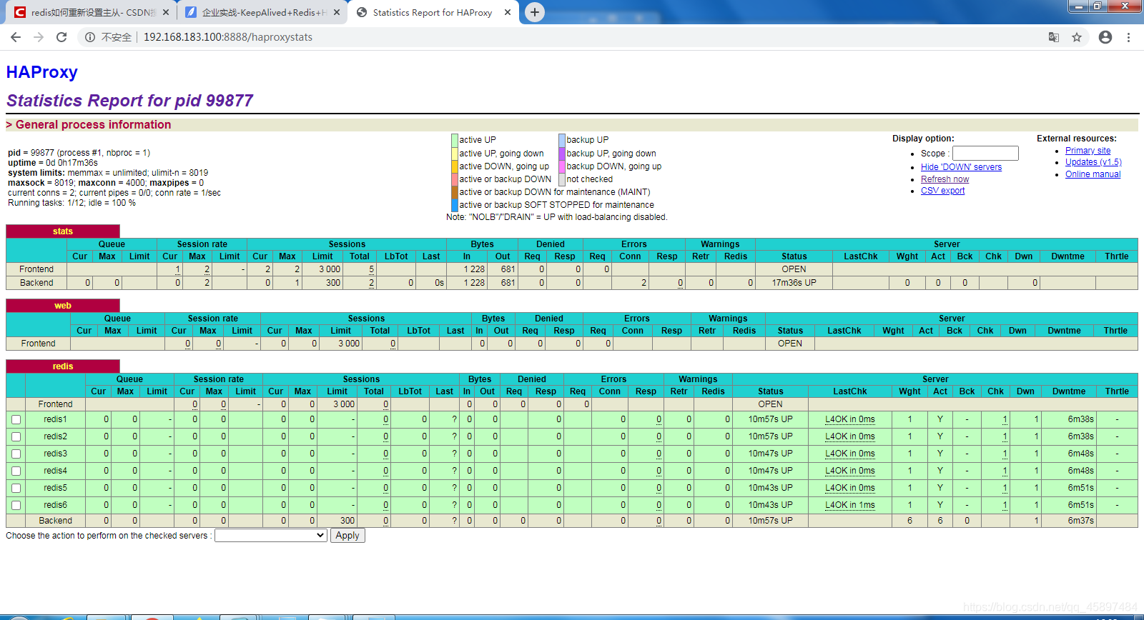
Task: Click the browser forward arrow
Action: pyautogui.click(x=39, y=37)
